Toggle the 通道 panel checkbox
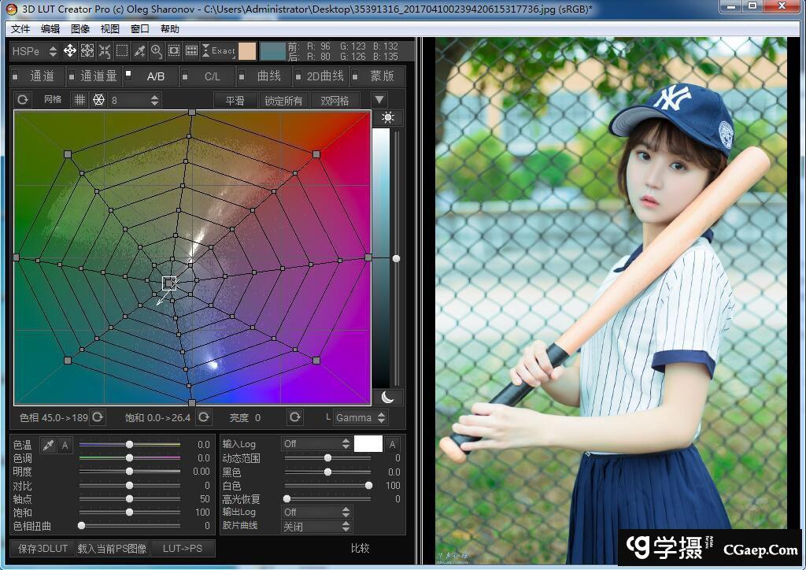The height and width of the screenshot is (570, 806). [x=17, y=76]
